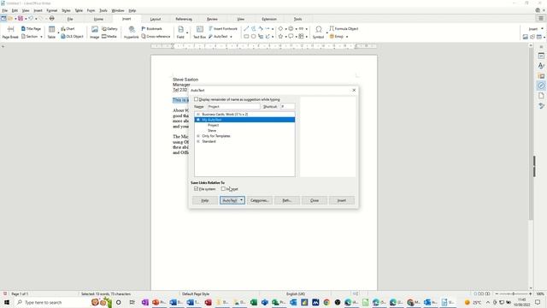This screenshot has width=547, height=308.
Task: Collapse the My AutoText category
Action: tap(198, 120)
